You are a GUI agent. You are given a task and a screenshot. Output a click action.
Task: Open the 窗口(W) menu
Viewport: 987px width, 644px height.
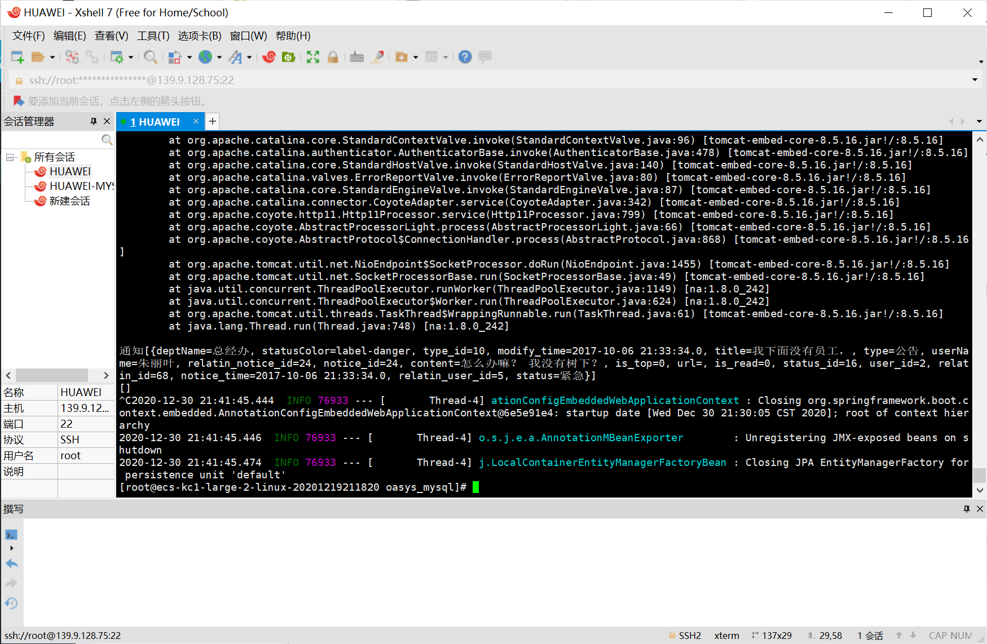(x=249, y=35)
